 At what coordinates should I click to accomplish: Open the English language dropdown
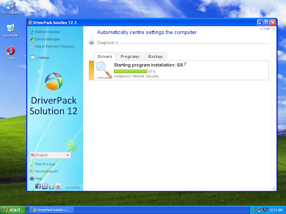click(x=50, y=155)
